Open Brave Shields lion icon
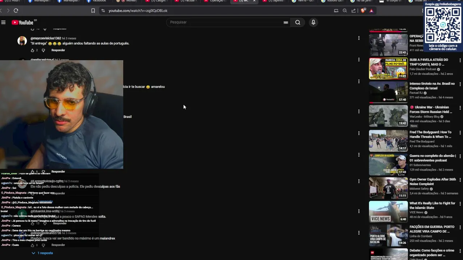Image resolution: width=463 pixels, height=260 pixels. [x=363, y=10]
